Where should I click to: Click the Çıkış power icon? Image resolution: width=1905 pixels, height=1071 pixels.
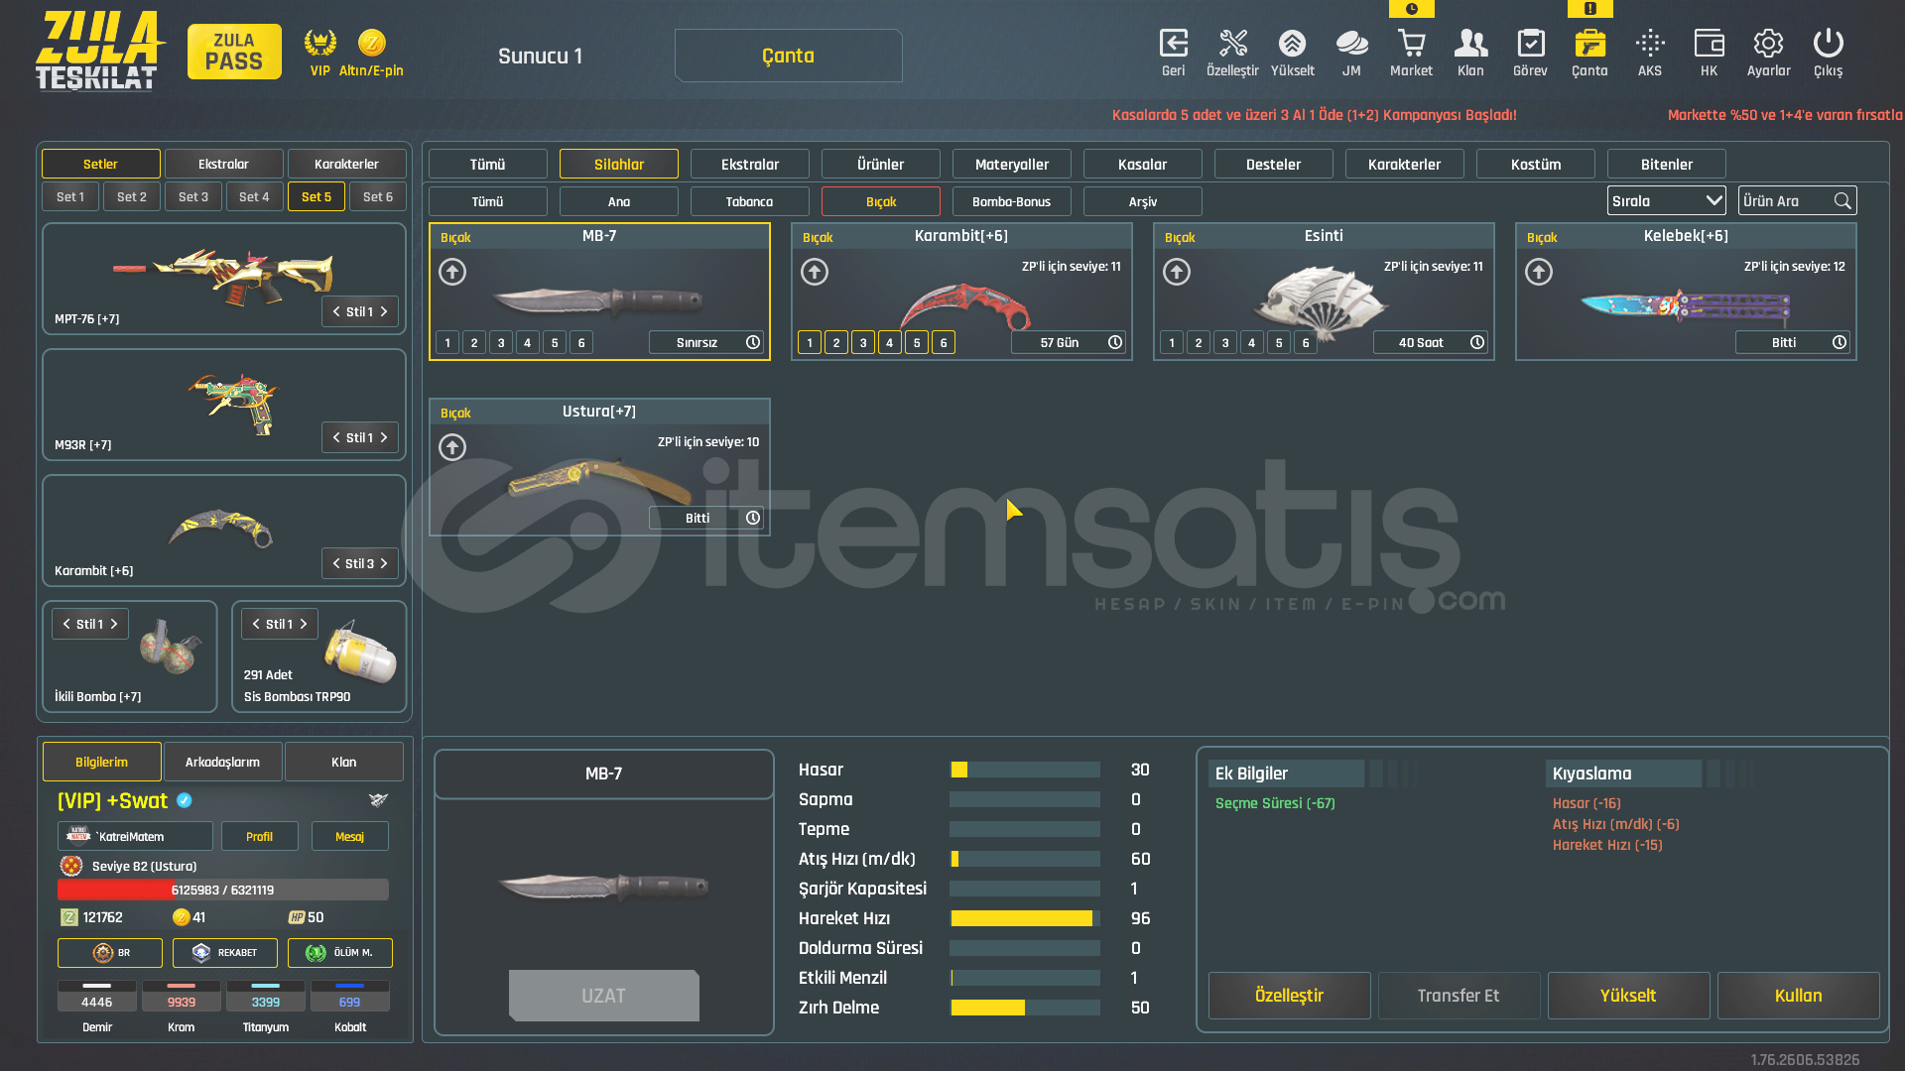coord(1828,43)
